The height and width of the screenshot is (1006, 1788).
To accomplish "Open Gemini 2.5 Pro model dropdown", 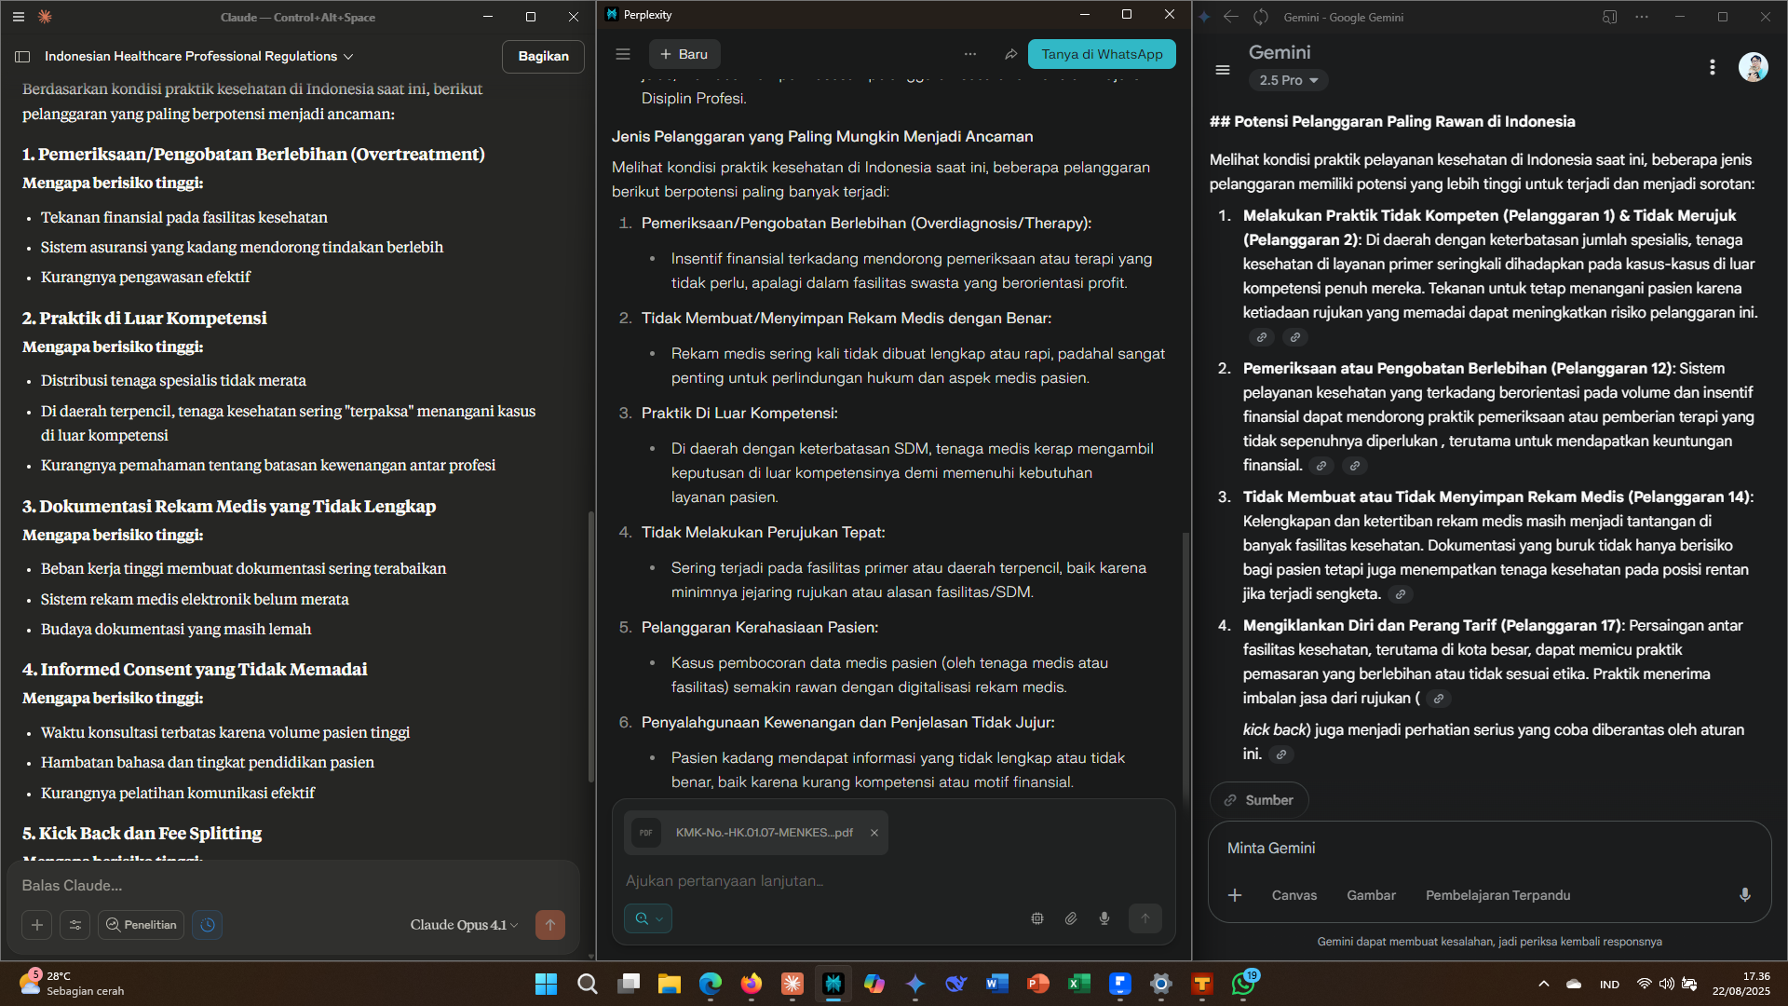I will (x=1288, y=80).
